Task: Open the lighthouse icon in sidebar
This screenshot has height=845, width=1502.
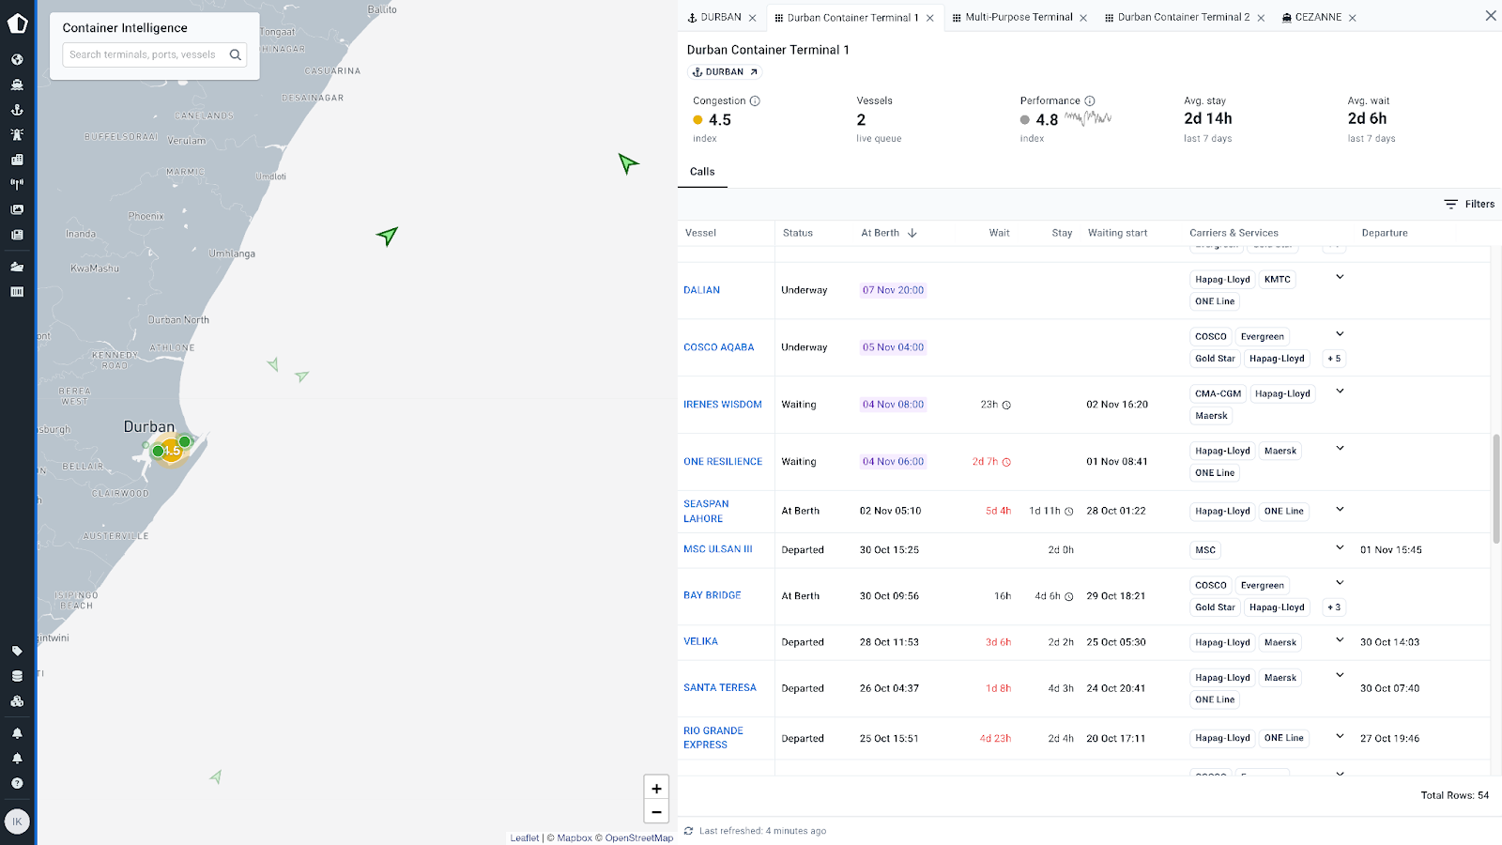Action: (17, 134)
